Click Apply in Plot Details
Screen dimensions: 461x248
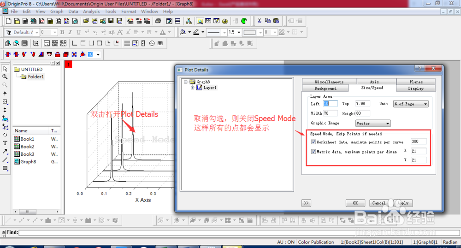403,203
